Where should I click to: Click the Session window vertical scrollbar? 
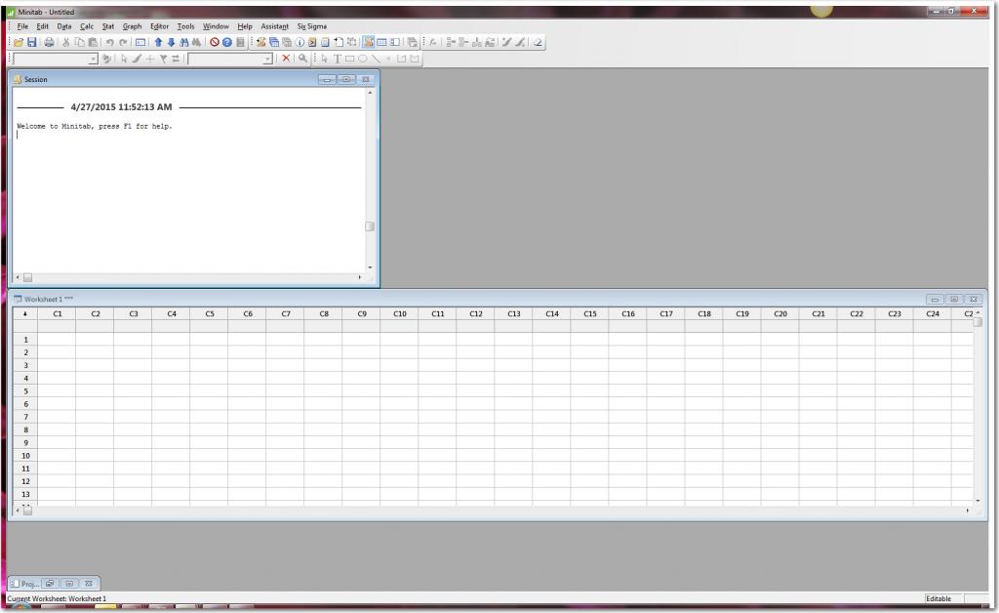[370, 225]
